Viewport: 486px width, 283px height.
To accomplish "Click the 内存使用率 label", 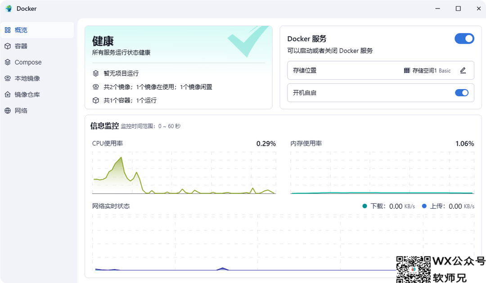I will click(306, 143).
